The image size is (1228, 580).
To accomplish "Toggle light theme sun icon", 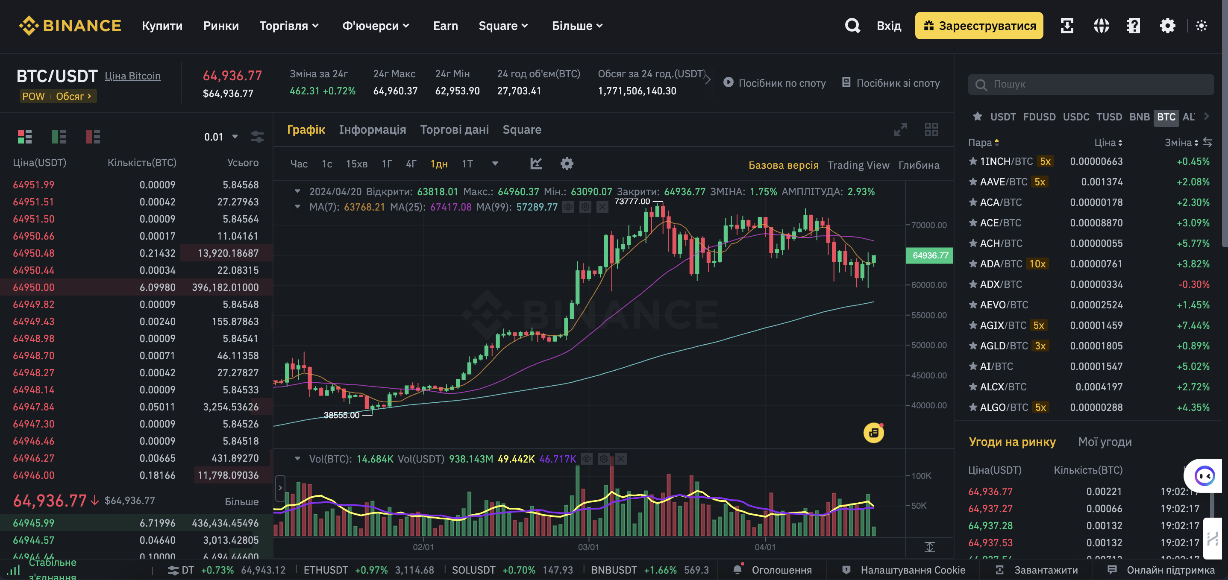I will coord(1202,25).
